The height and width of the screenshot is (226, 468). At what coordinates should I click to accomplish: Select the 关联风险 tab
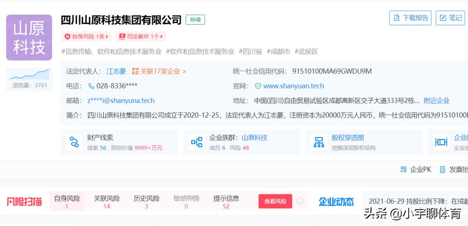pos(107,202)
